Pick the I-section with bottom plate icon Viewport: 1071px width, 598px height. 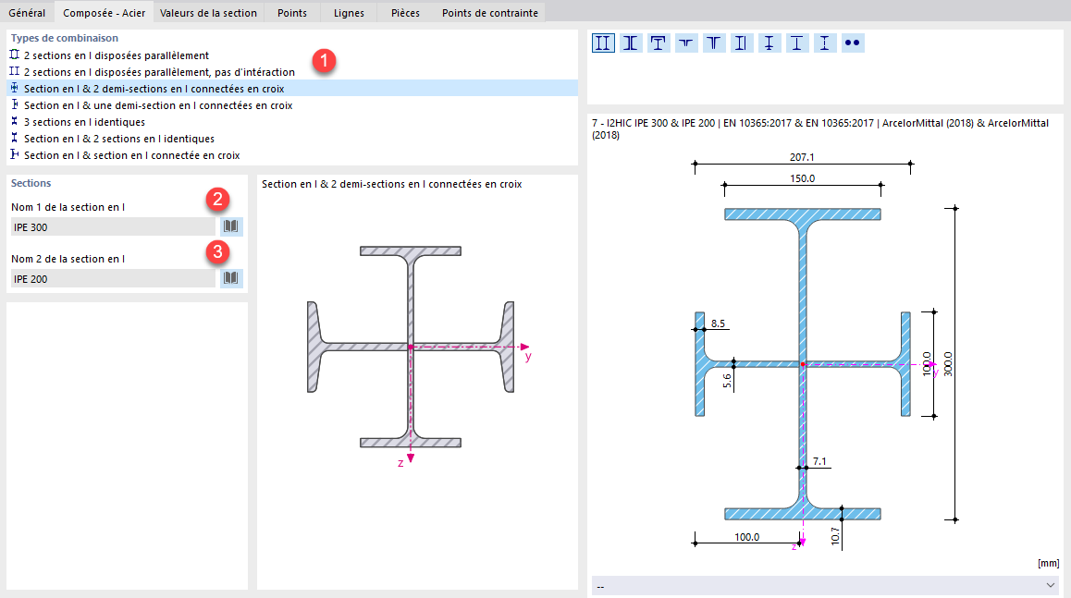769,43
